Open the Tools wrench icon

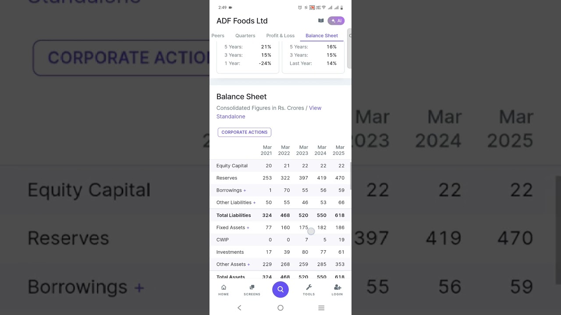click(309, 290)
